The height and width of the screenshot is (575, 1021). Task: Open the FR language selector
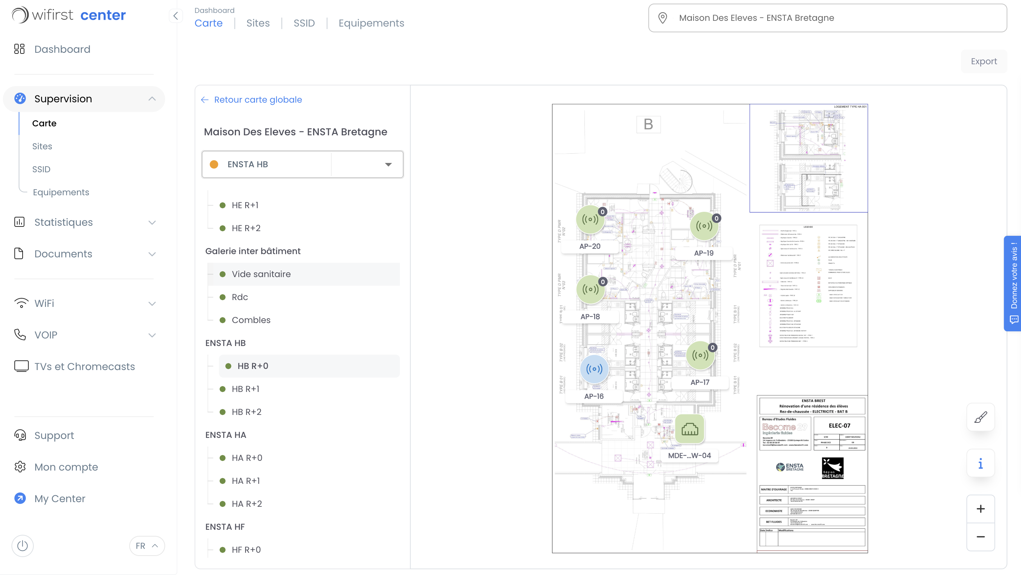(146, 546)
